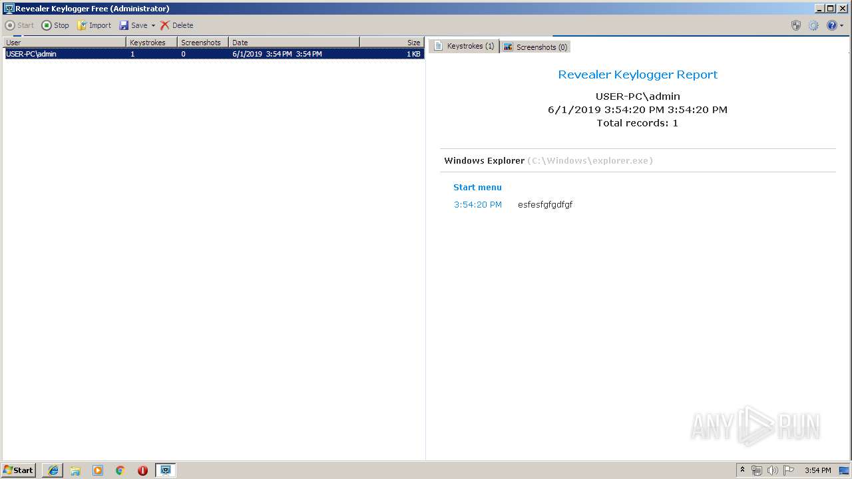
Task: Click the shield elevation icon in toolbar
Action: 796,25
